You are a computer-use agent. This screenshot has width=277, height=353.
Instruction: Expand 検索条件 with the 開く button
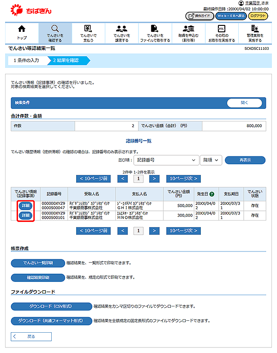click(244, 103)
